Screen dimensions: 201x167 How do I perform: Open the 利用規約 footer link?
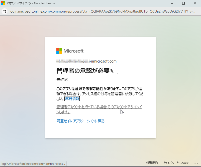pos(152,163)
